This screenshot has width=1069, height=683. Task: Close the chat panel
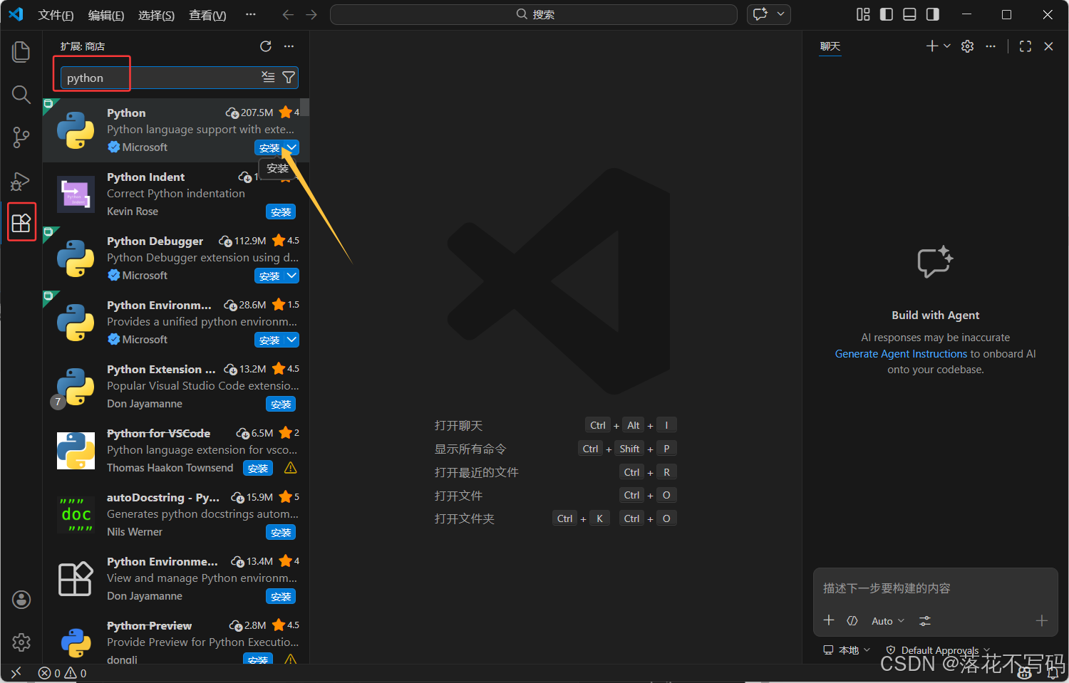[x=1048, y=46]
